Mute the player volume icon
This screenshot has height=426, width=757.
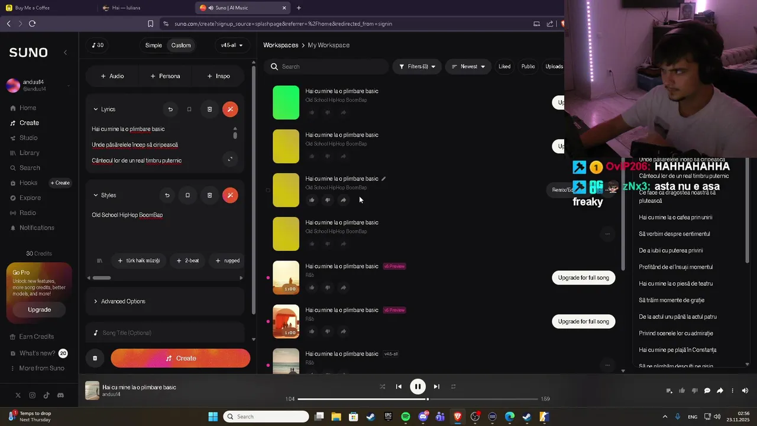[x=745, y=390]
